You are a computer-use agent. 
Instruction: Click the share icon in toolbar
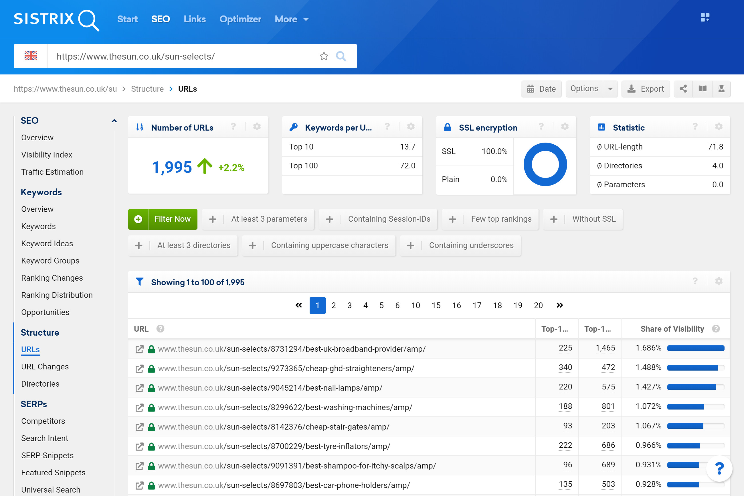pyautogui.click(x=683, y=89)
